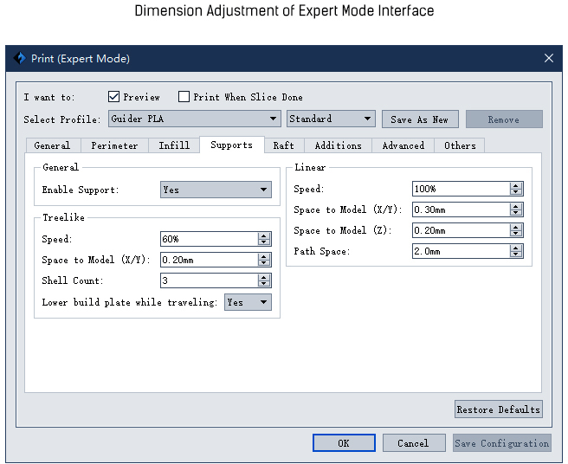The width and height of the screenshot is (568, 464).
Task: Increase Linear Space to Model (X/Y) spinner
Action: (516, 206)
